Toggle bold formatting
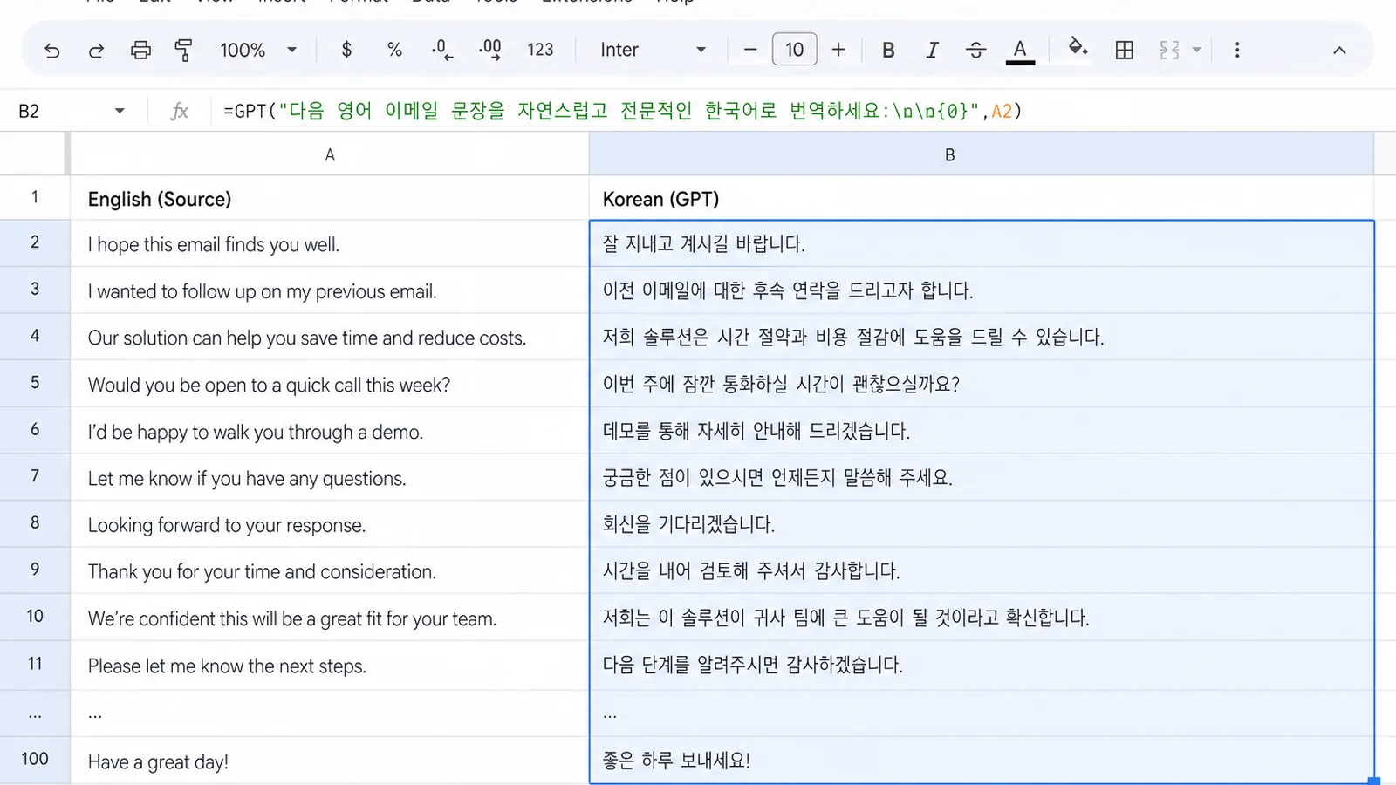 888,51
